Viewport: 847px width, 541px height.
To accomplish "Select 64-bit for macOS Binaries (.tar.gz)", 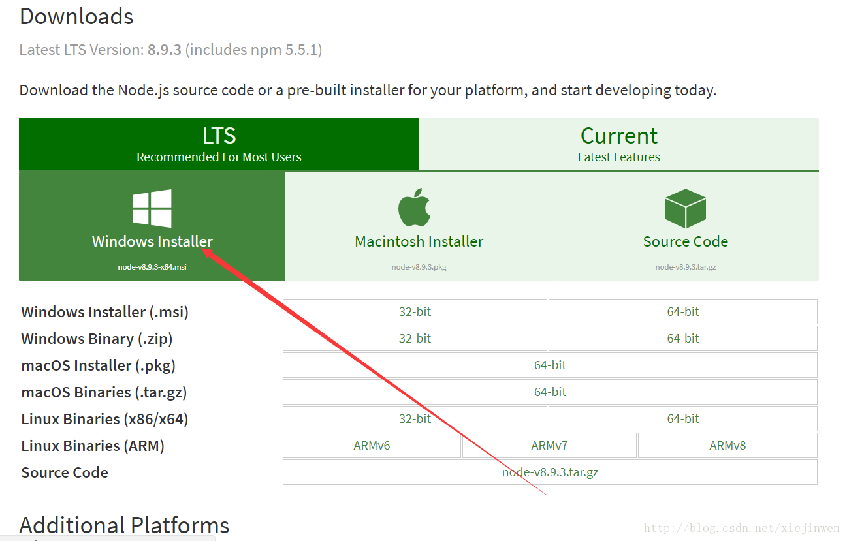I will point(550,392).
